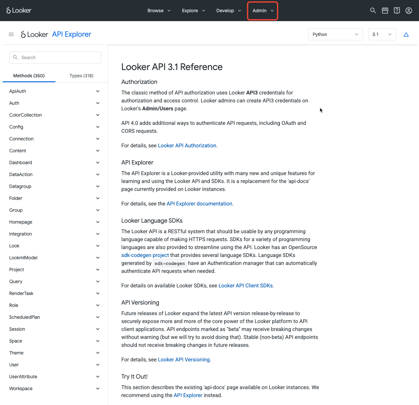Click the search magnifier icon in top bar
419x405 pixels.
(x=373, y=11)
